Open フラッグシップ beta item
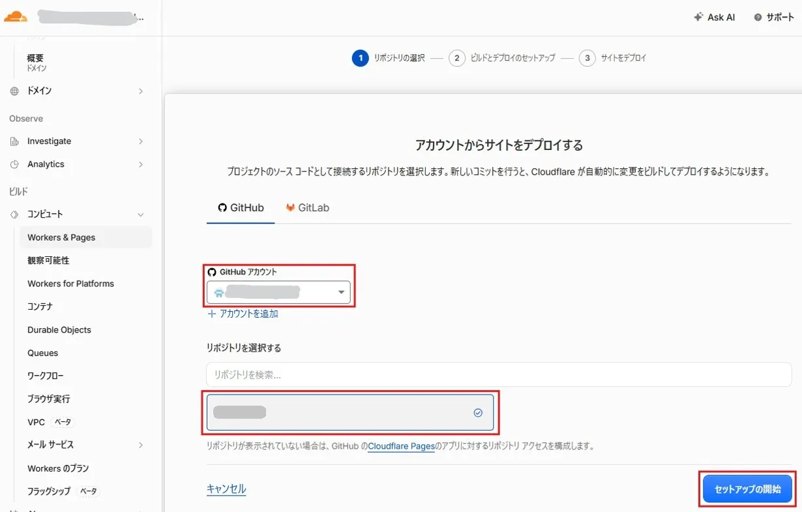The height and width of the screenshot is (512, 802). [x=64, y=491]
